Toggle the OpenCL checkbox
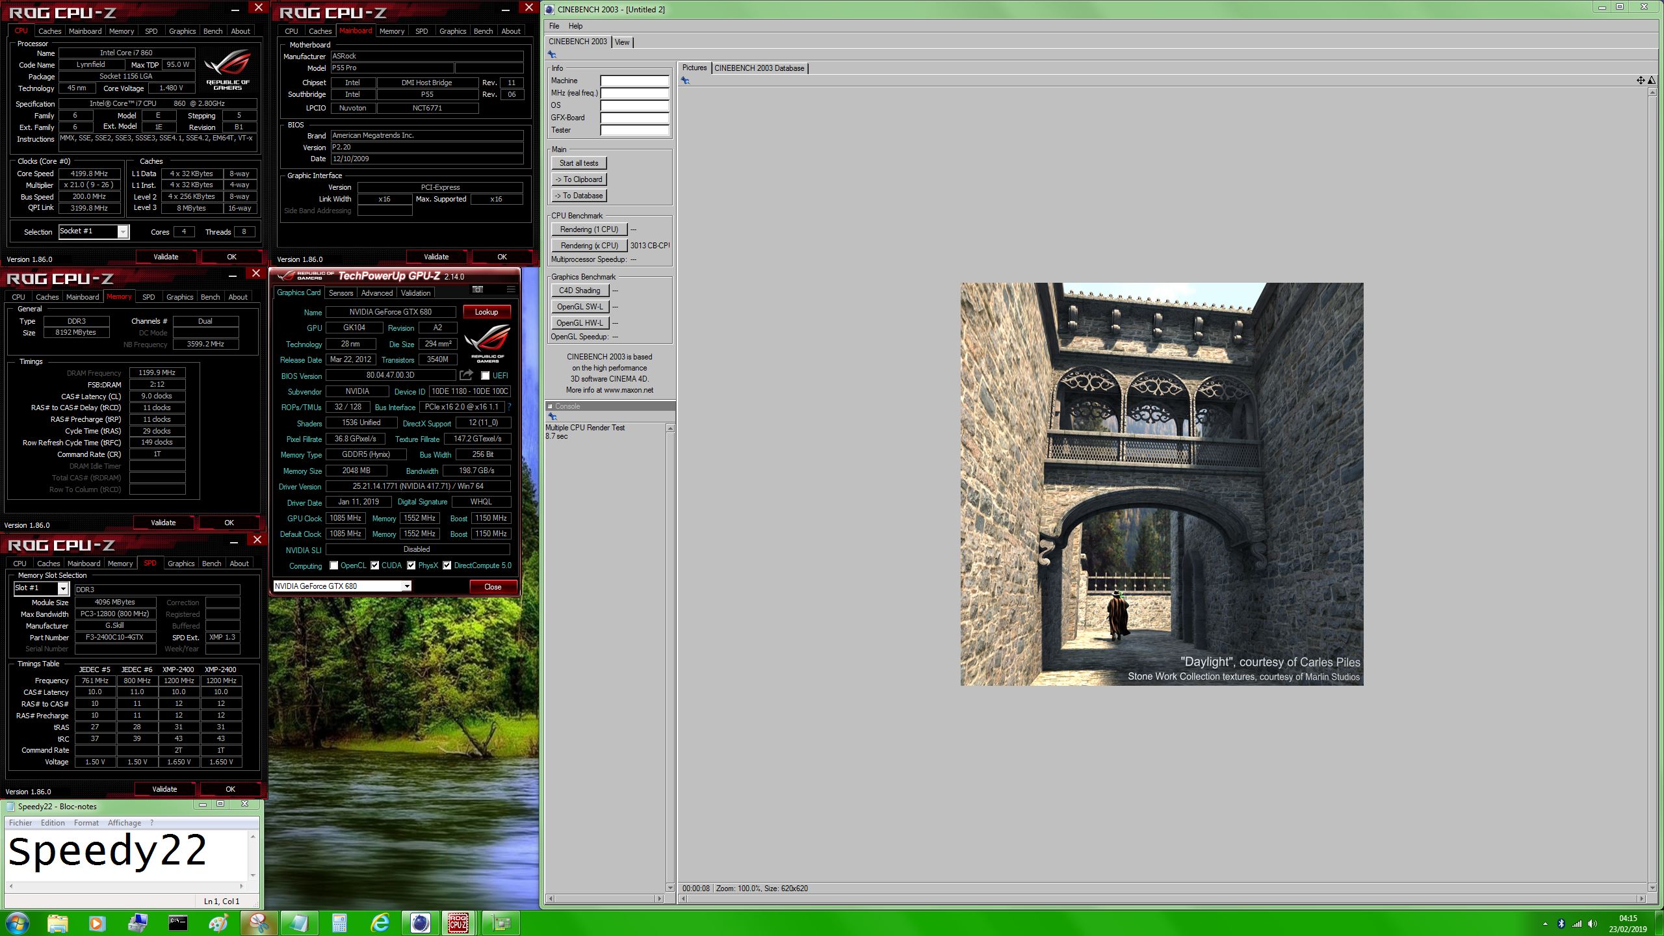This screenshot has width=1664, height=936. (x=334, y=565)
